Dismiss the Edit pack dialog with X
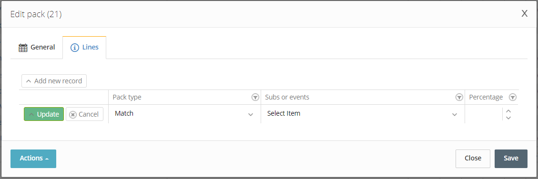This screenshot has height=179, width=538. (x=524, y=14)
